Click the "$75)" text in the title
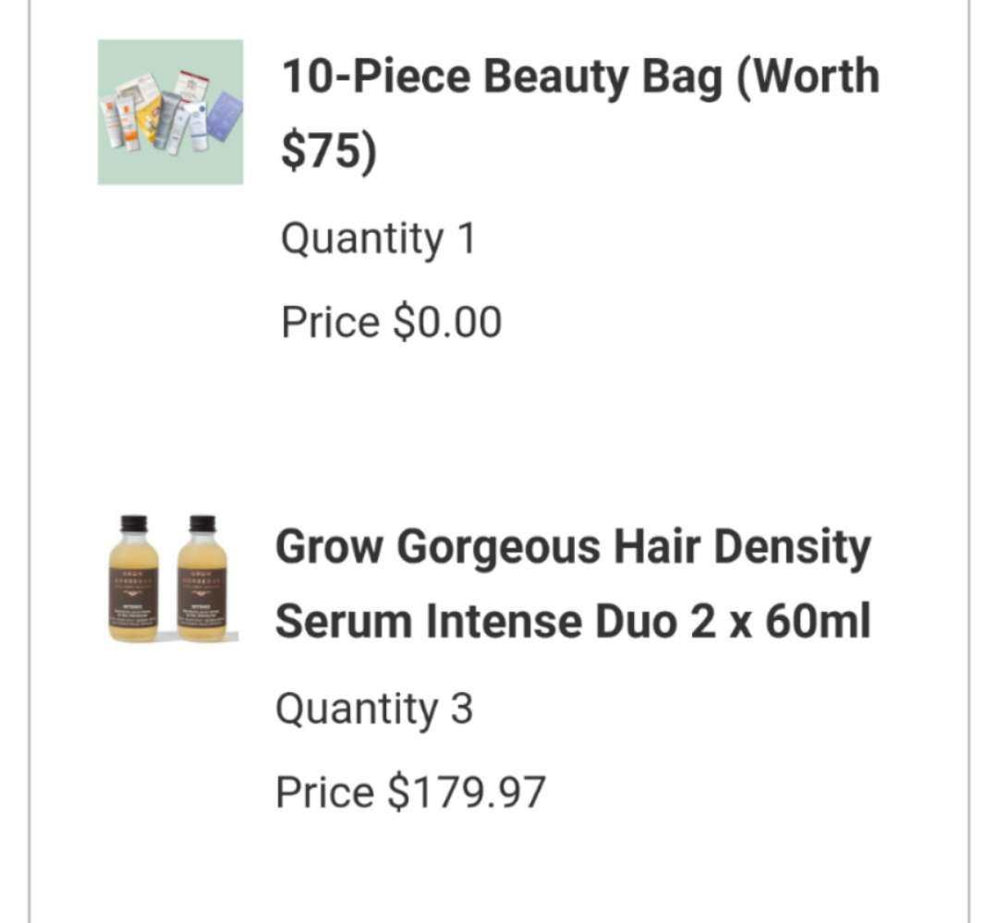998x923 pixels. 329,152
